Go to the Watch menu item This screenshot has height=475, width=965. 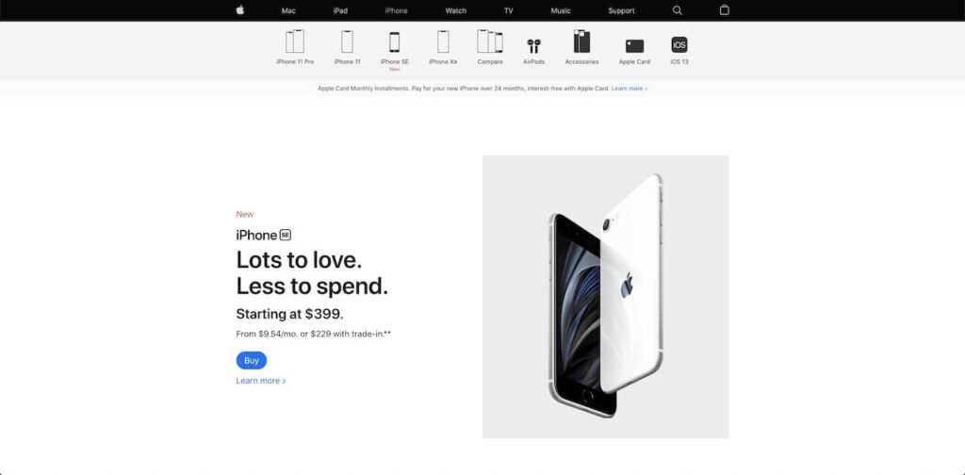[456, 10]
